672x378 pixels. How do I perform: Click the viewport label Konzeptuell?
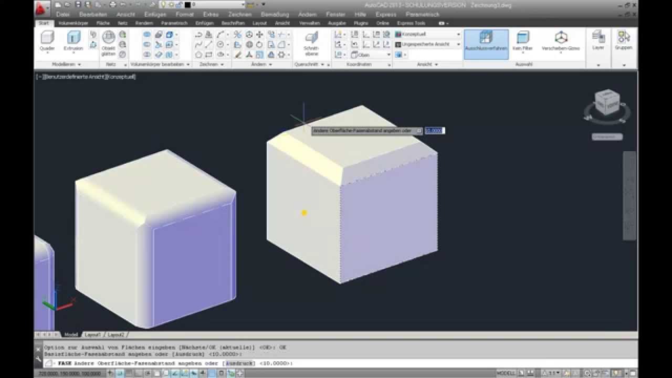point(121,77)
